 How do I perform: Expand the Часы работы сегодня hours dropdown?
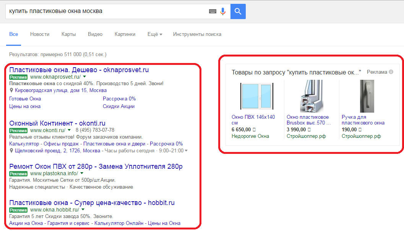click(x=186, y=151)
